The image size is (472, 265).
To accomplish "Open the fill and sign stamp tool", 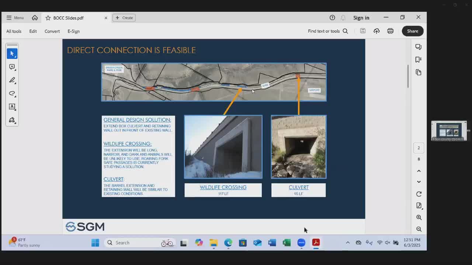I will click(x=12, y=120).
